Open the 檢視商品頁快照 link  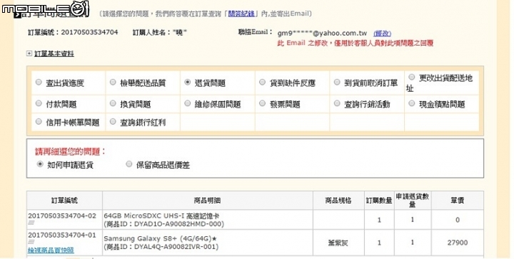[51, 250]
